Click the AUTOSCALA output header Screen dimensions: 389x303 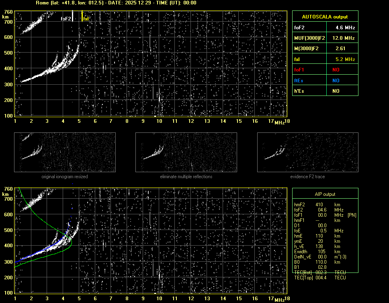(325, 17)
